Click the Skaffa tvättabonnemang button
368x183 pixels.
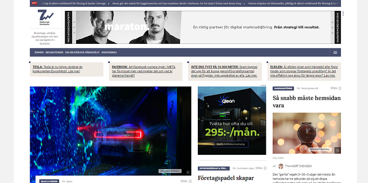pyautogui.click(x=231, y=144)
